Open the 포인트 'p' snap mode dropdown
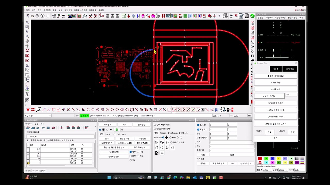The width and height of the screenshot is (330, 185). pyautogui.click(x=38, y=116)
